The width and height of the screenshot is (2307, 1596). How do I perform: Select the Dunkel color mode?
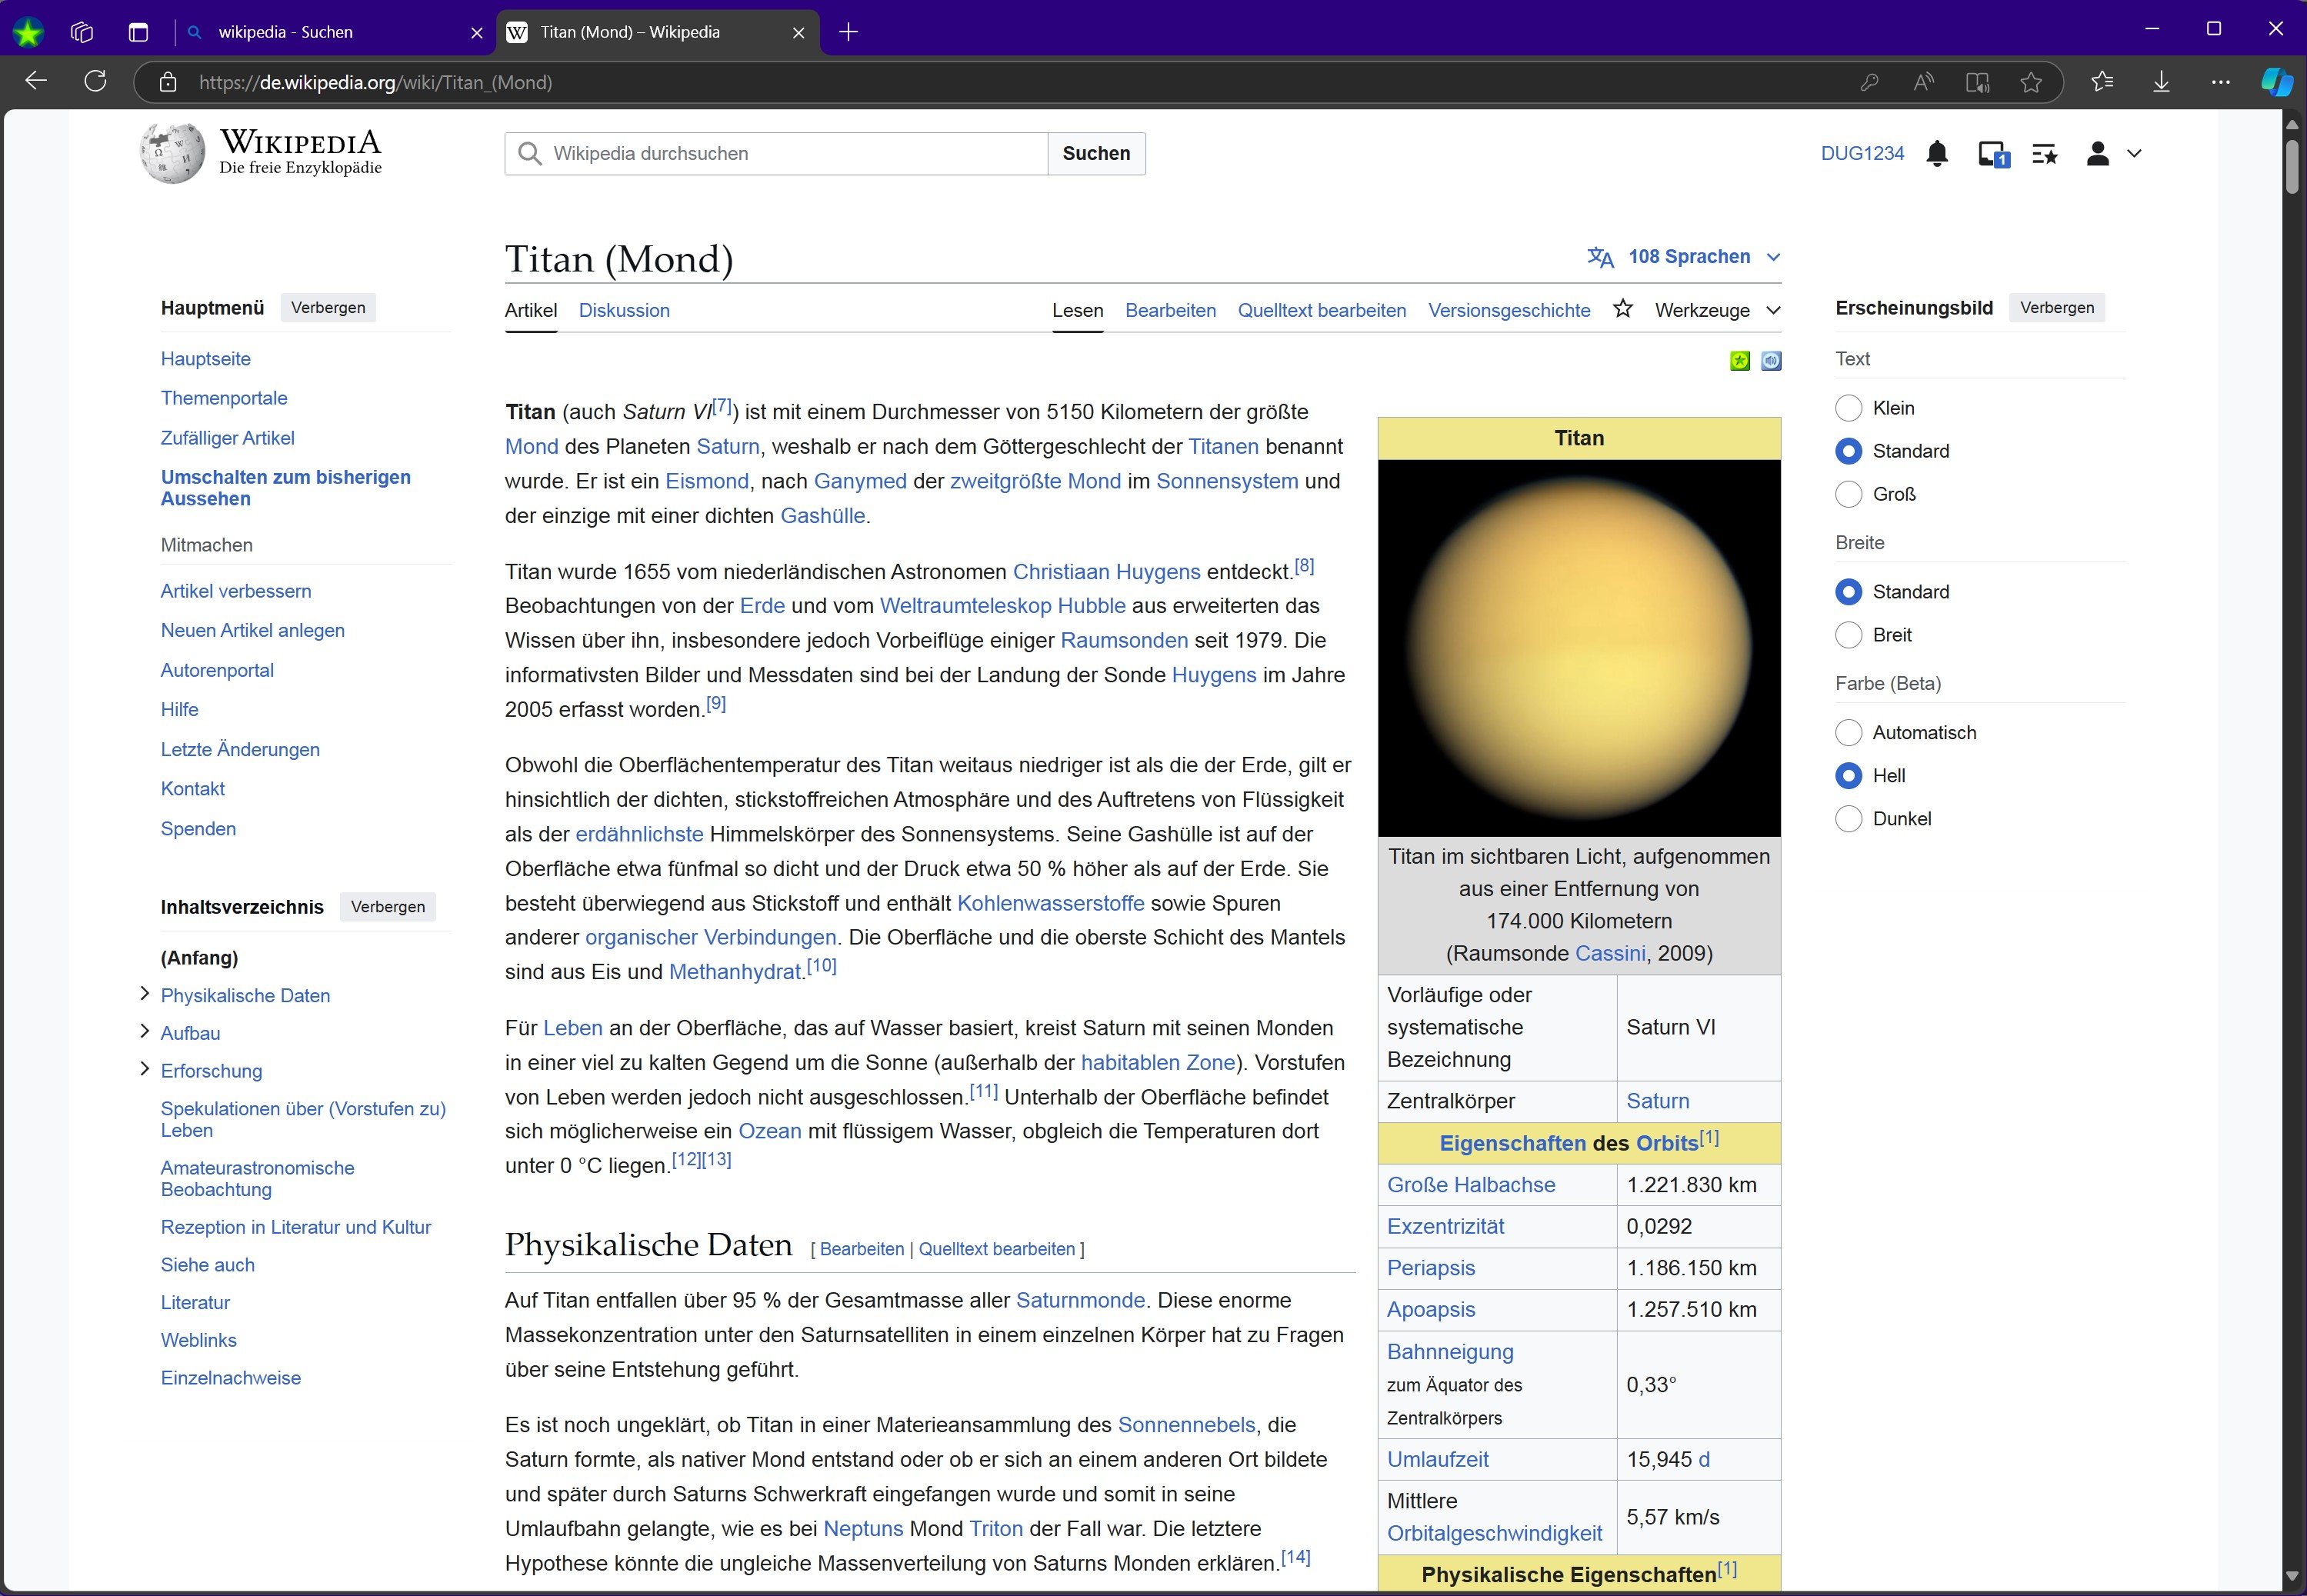pos(1849,819)
